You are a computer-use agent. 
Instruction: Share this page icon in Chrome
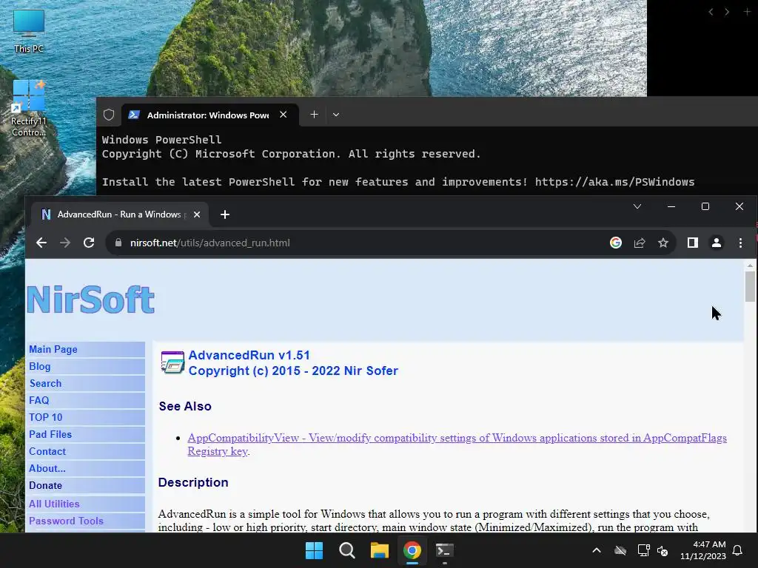640,243
